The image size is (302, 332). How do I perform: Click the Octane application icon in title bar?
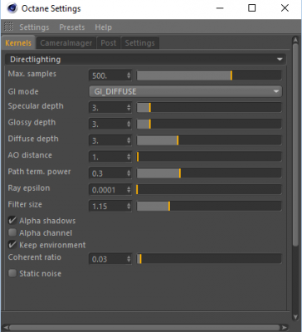click(x=12, y=8)
